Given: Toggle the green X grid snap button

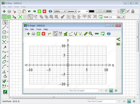Looking at the screenshot, I should [20, 17].
